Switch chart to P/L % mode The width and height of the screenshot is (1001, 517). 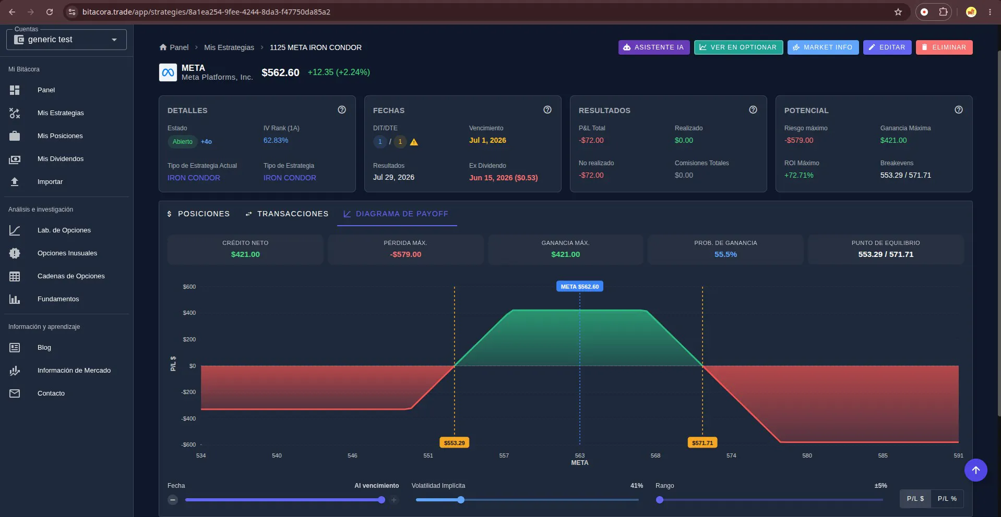point(947,499)
